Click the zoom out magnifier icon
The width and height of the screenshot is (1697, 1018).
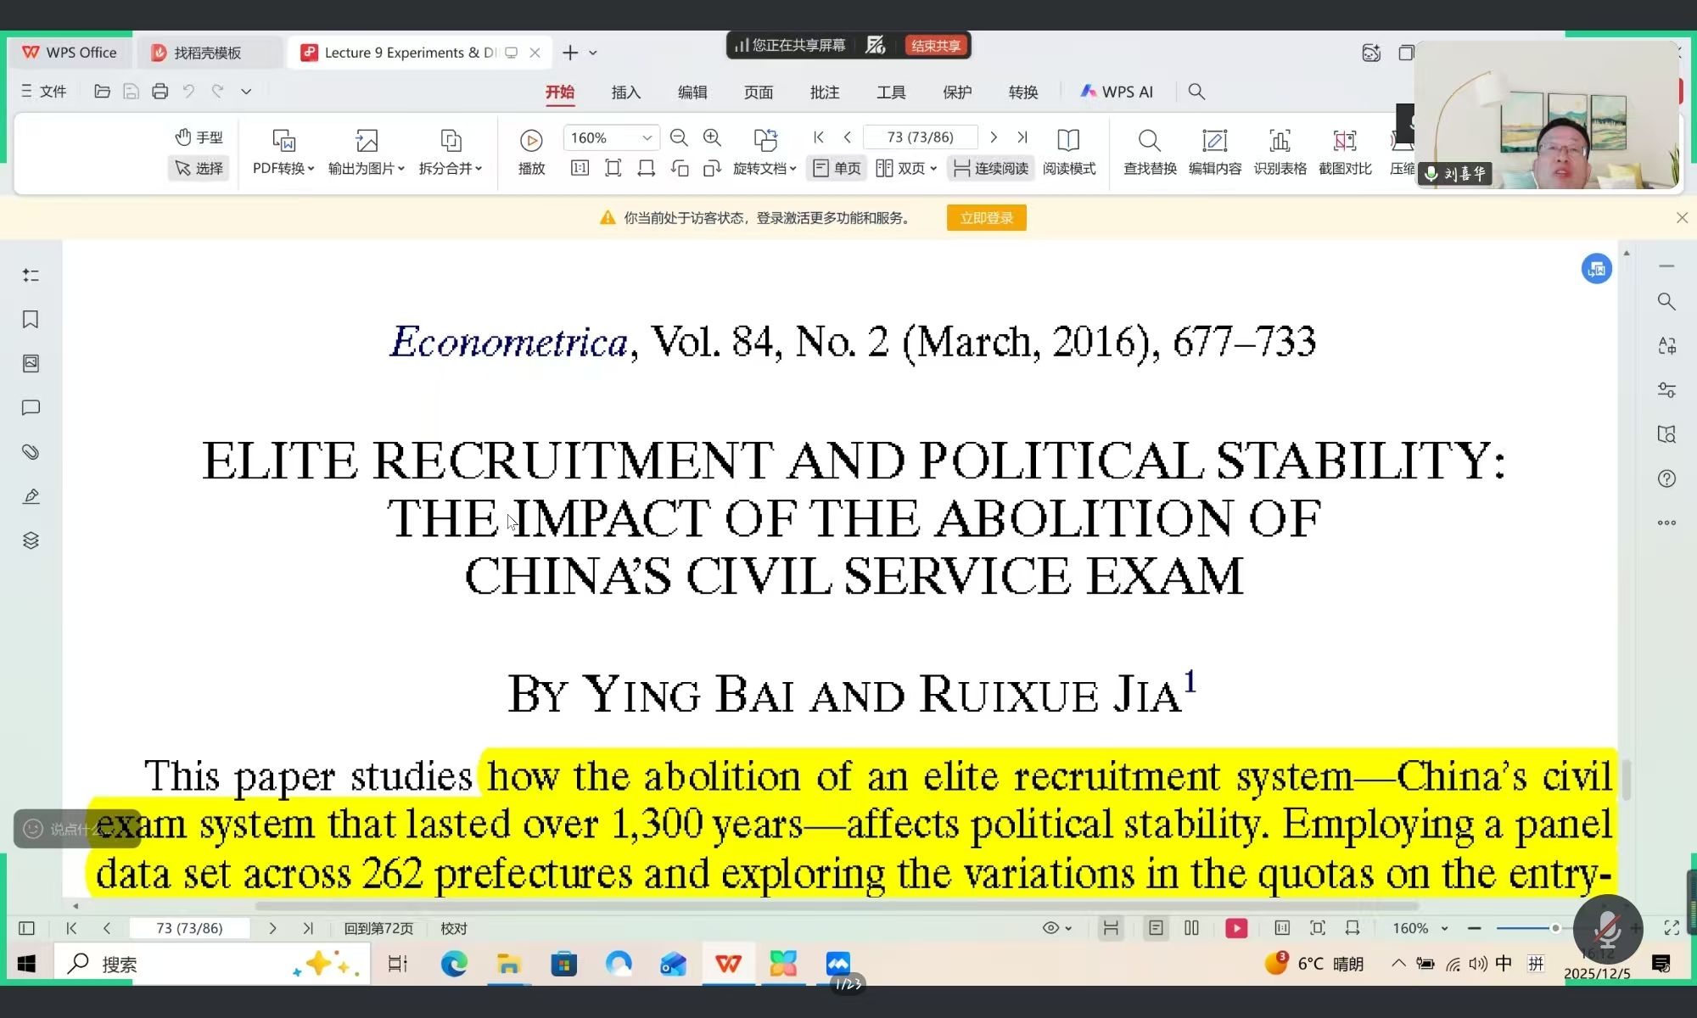[679, 137]
